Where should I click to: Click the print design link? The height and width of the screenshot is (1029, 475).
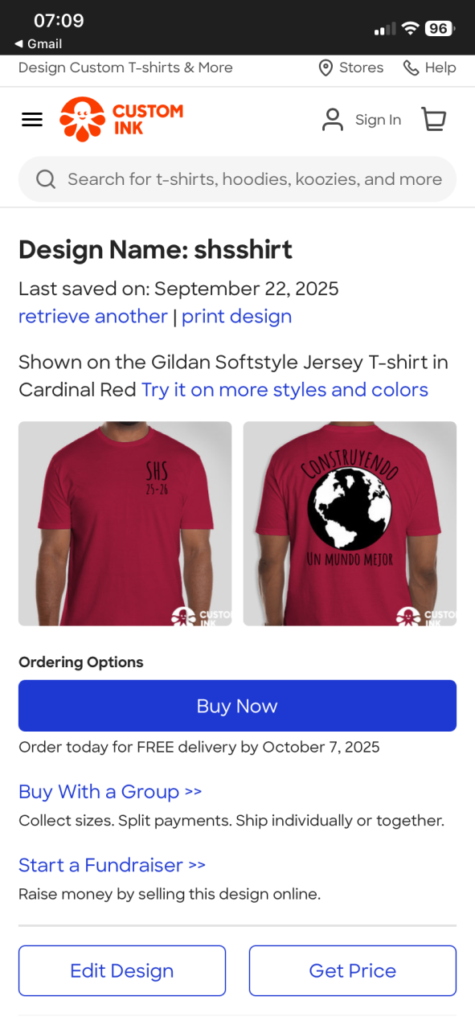[236, 317]
